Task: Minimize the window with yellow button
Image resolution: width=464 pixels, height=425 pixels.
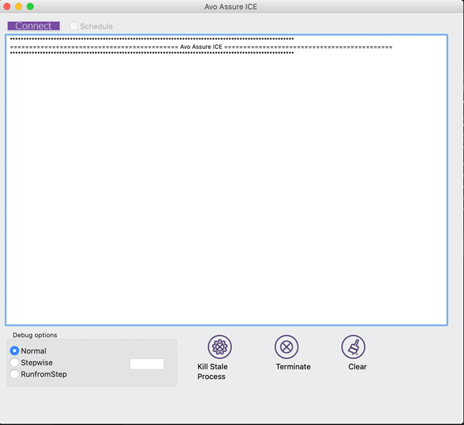Action: pyautogui.click(x=19, y=6)
